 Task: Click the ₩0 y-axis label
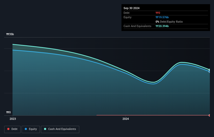[8, 112]
